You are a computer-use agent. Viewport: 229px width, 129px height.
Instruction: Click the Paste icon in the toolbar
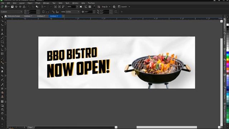point(37,7)
